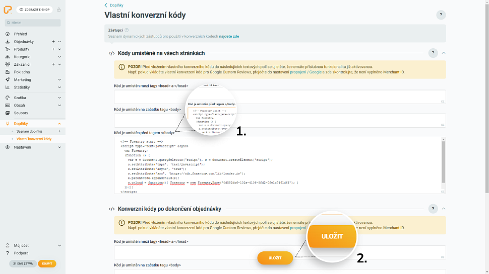This screenshot has width=489, height=274.
Task: Expand the Obsah submenu chevron
Action: click(x=59, y=106)
